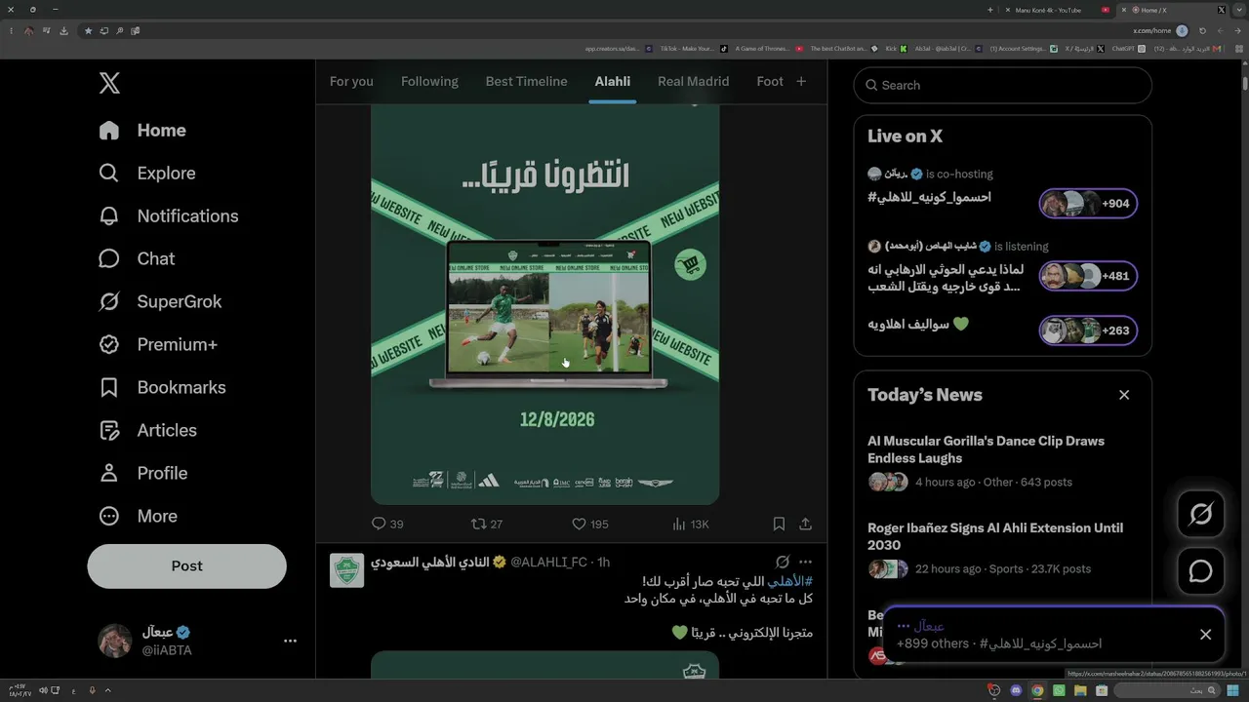
Task: Open the TikTok bookmark in bookmarks bar
Action: click(694, 48)
